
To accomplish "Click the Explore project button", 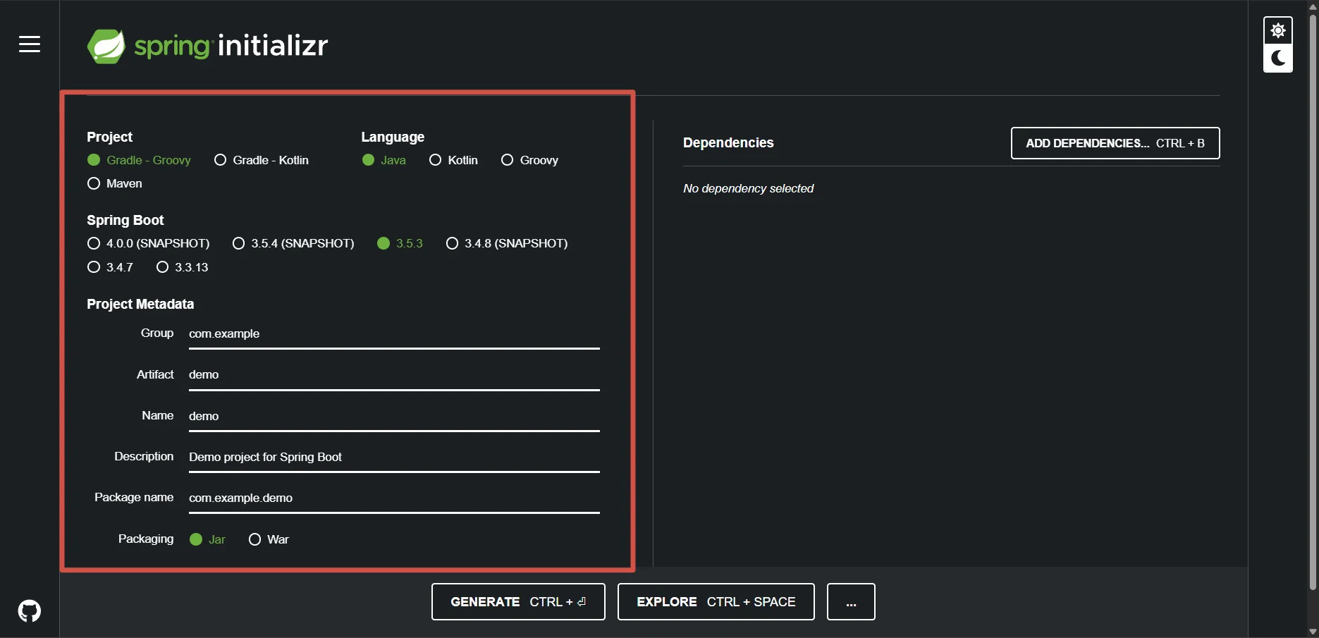I will click(716, 601).
